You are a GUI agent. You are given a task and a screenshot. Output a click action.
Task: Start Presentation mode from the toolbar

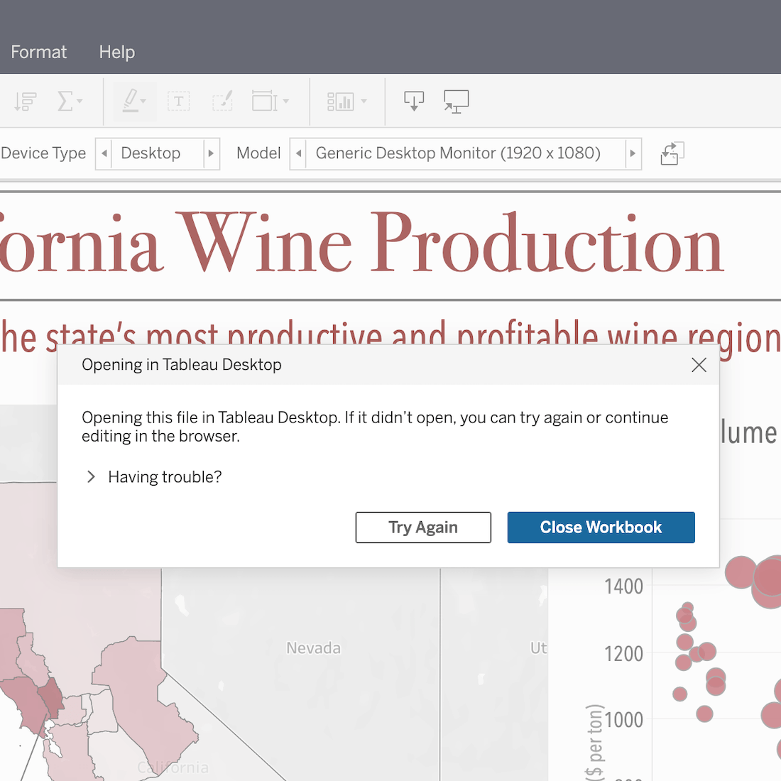point(456,102)
